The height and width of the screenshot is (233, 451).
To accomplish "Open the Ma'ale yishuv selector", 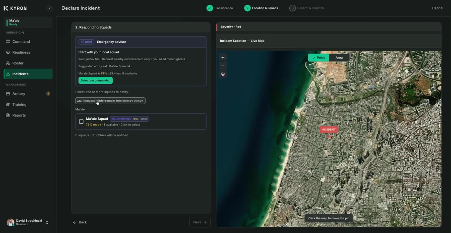I will (28, 22).
